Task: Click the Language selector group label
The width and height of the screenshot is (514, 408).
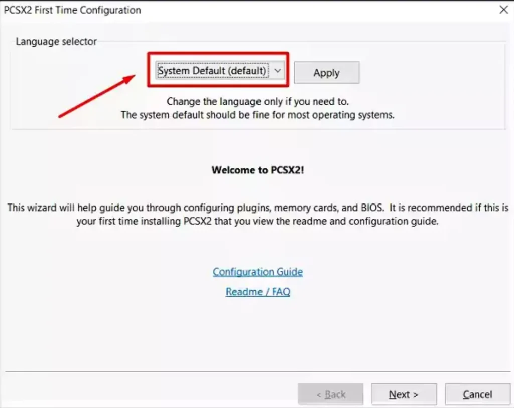Action: pyautogui.click(x=56, y=42)
